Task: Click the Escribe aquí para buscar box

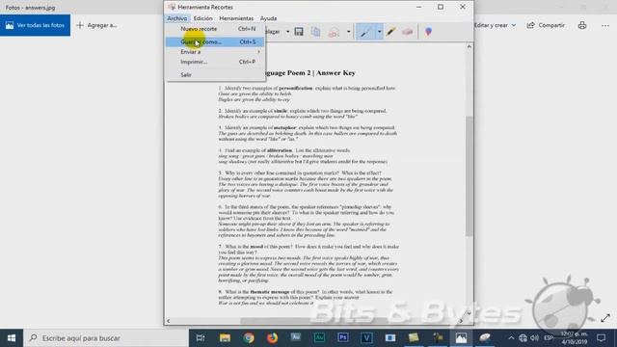Action: 106,338
